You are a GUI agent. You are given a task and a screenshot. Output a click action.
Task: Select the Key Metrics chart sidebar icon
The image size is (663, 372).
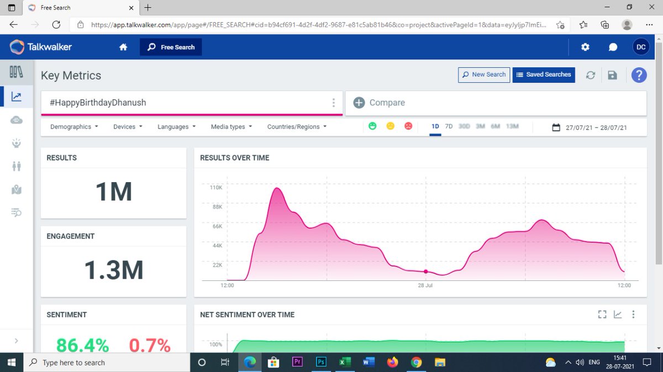16,97
